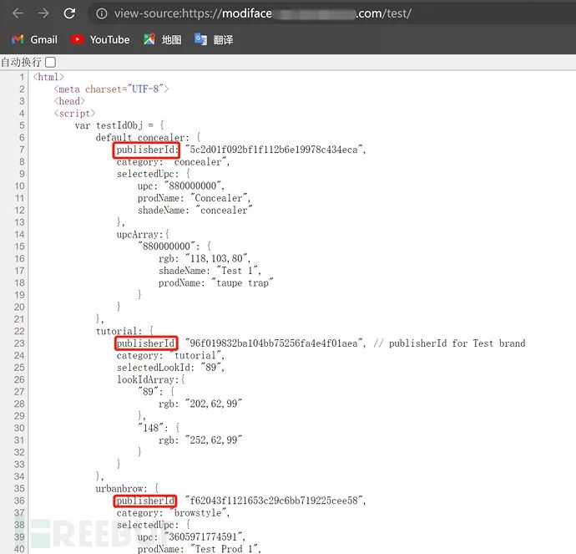The height and width of the screenshot is (554, 576).
Task: Click 'upc: "3605971774591"' line
Action: [191, 536]
